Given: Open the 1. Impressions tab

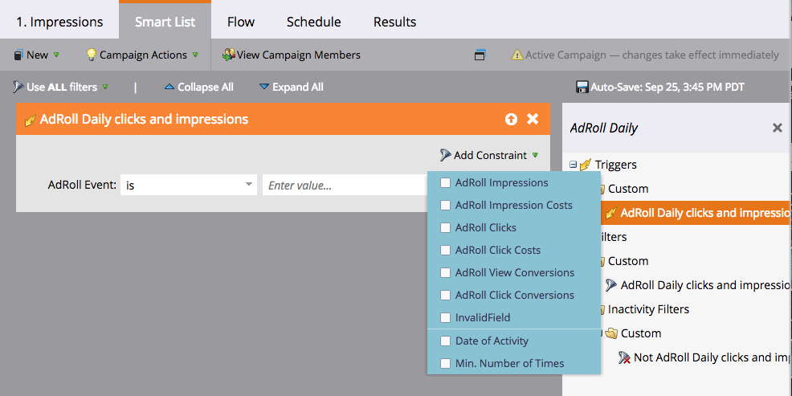Looking at the screenshot, I should pos(59,22).
